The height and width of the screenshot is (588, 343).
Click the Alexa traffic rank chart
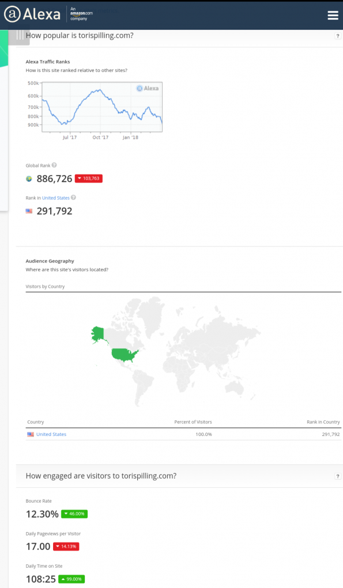point(102,107)
